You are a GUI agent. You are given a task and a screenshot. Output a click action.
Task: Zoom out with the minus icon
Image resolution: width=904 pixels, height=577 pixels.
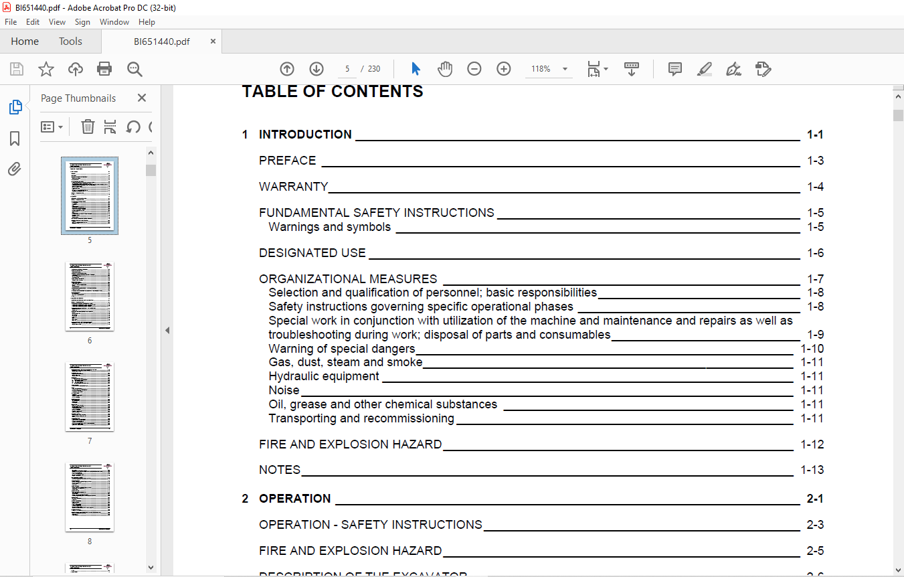click(474, 69)
